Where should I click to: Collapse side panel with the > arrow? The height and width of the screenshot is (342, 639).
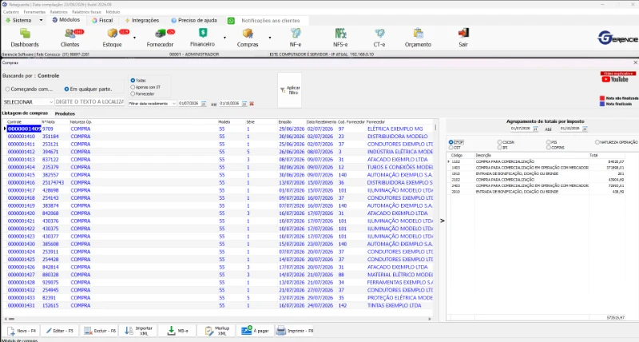click(x=443, y=221)
